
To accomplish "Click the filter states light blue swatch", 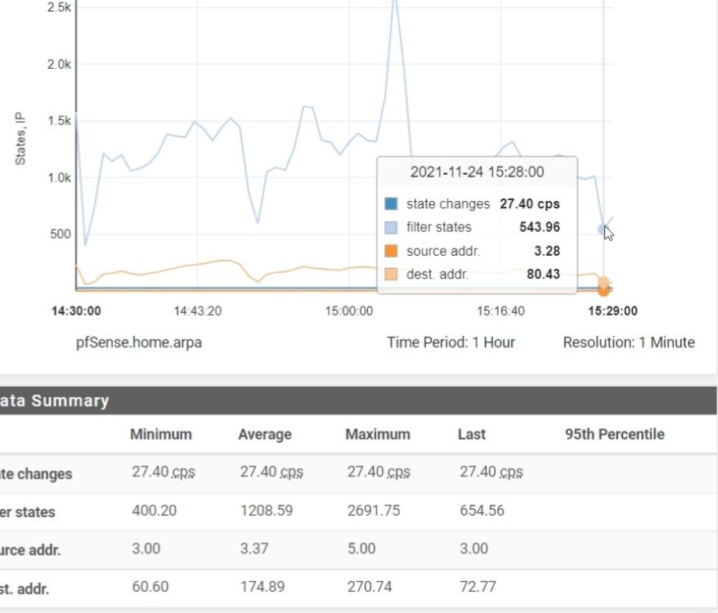I will coord(391,227).
